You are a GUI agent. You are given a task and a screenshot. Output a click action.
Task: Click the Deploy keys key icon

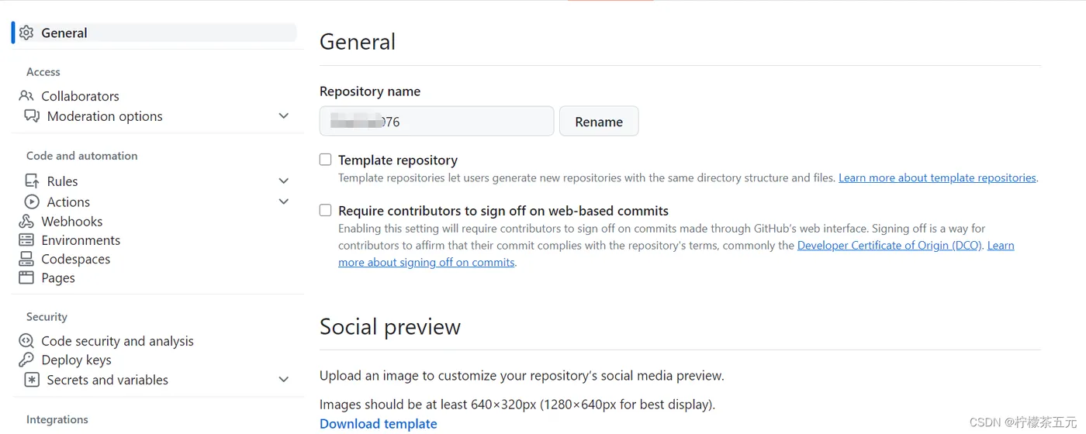[26, 360]
